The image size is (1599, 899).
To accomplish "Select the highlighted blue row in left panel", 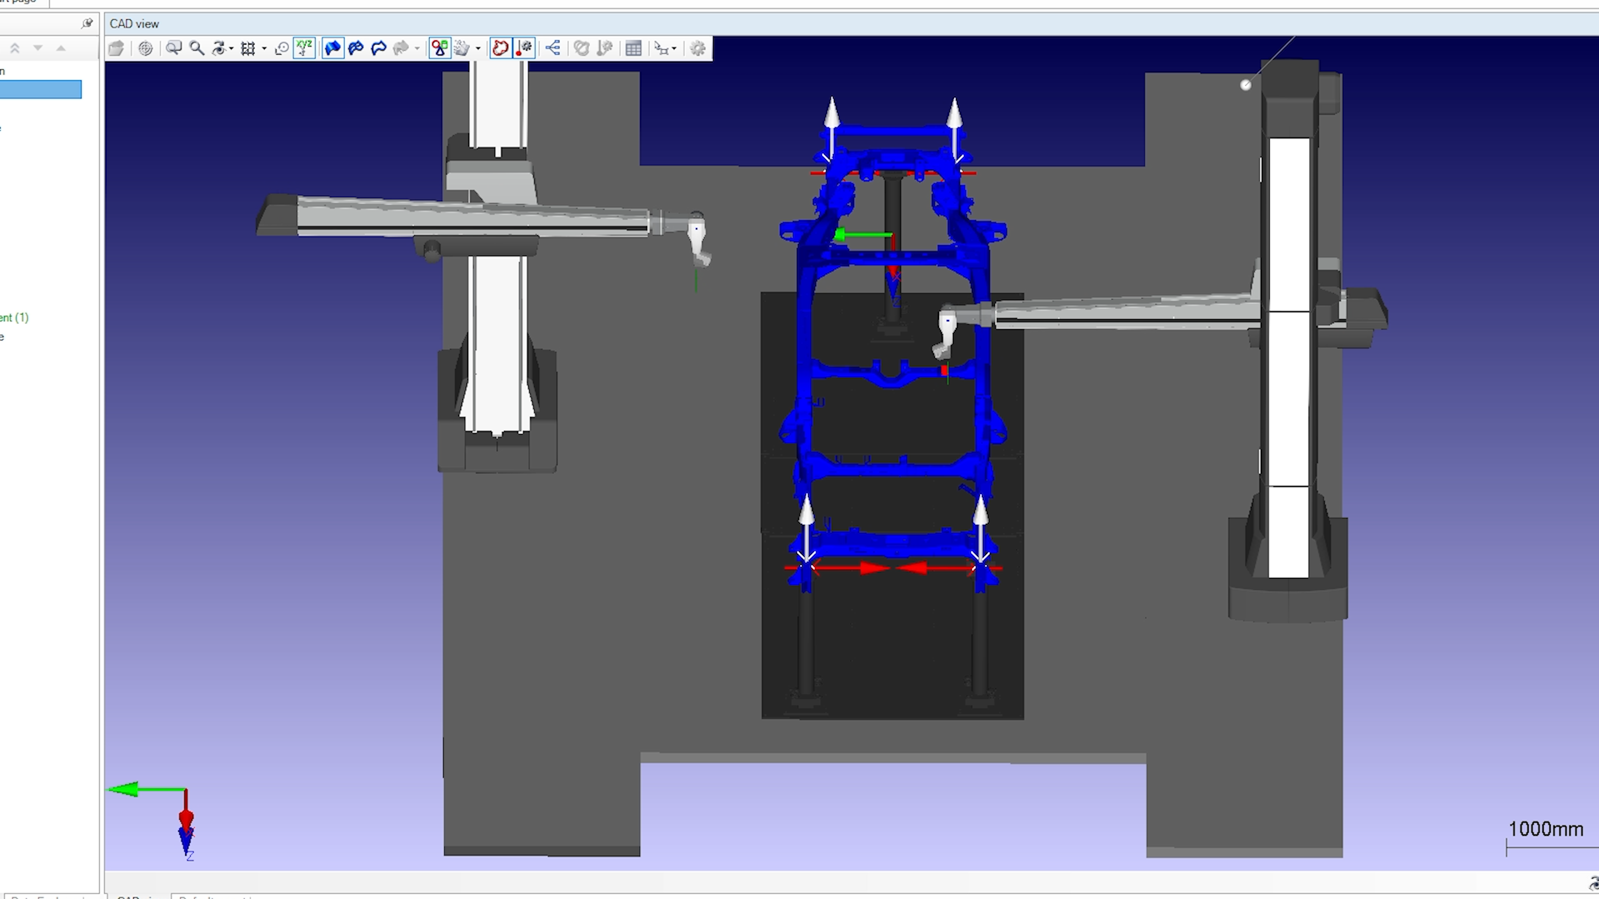I will pos(40,89).
